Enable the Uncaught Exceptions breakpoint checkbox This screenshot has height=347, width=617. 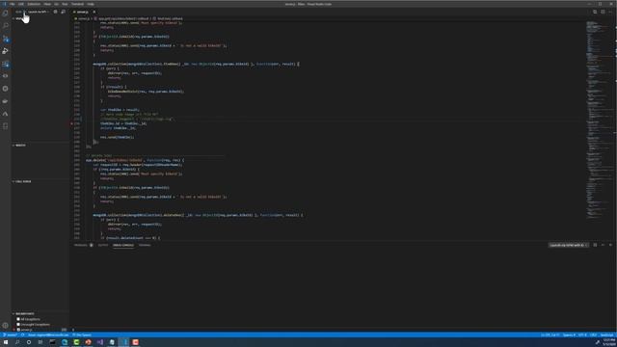click(x=18, y=324)
